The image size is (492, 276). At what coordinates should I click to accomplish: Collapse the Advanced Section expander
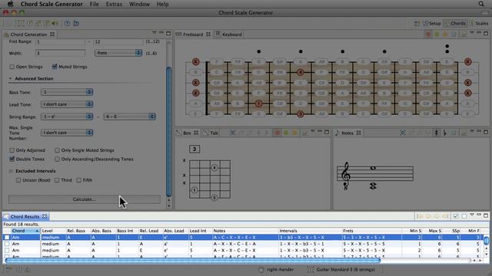click(x=10, y=78)
